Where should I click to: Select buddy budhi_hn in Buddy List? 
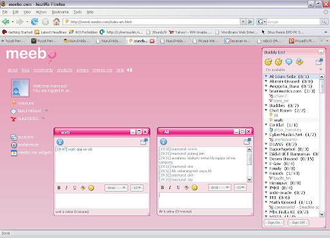[x=282, y=178]
